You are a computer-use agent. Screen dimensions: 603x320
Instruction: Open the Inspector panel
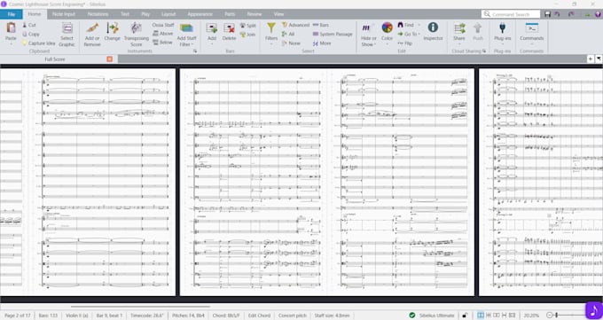[433, 32]
